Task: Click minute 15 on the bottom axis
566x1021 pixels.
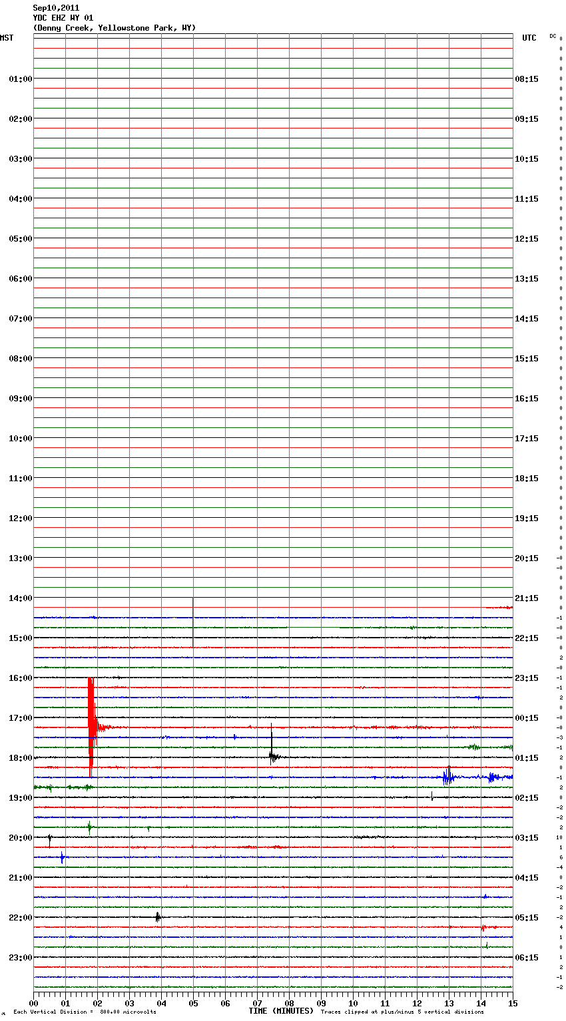Action: (513, 1003)
